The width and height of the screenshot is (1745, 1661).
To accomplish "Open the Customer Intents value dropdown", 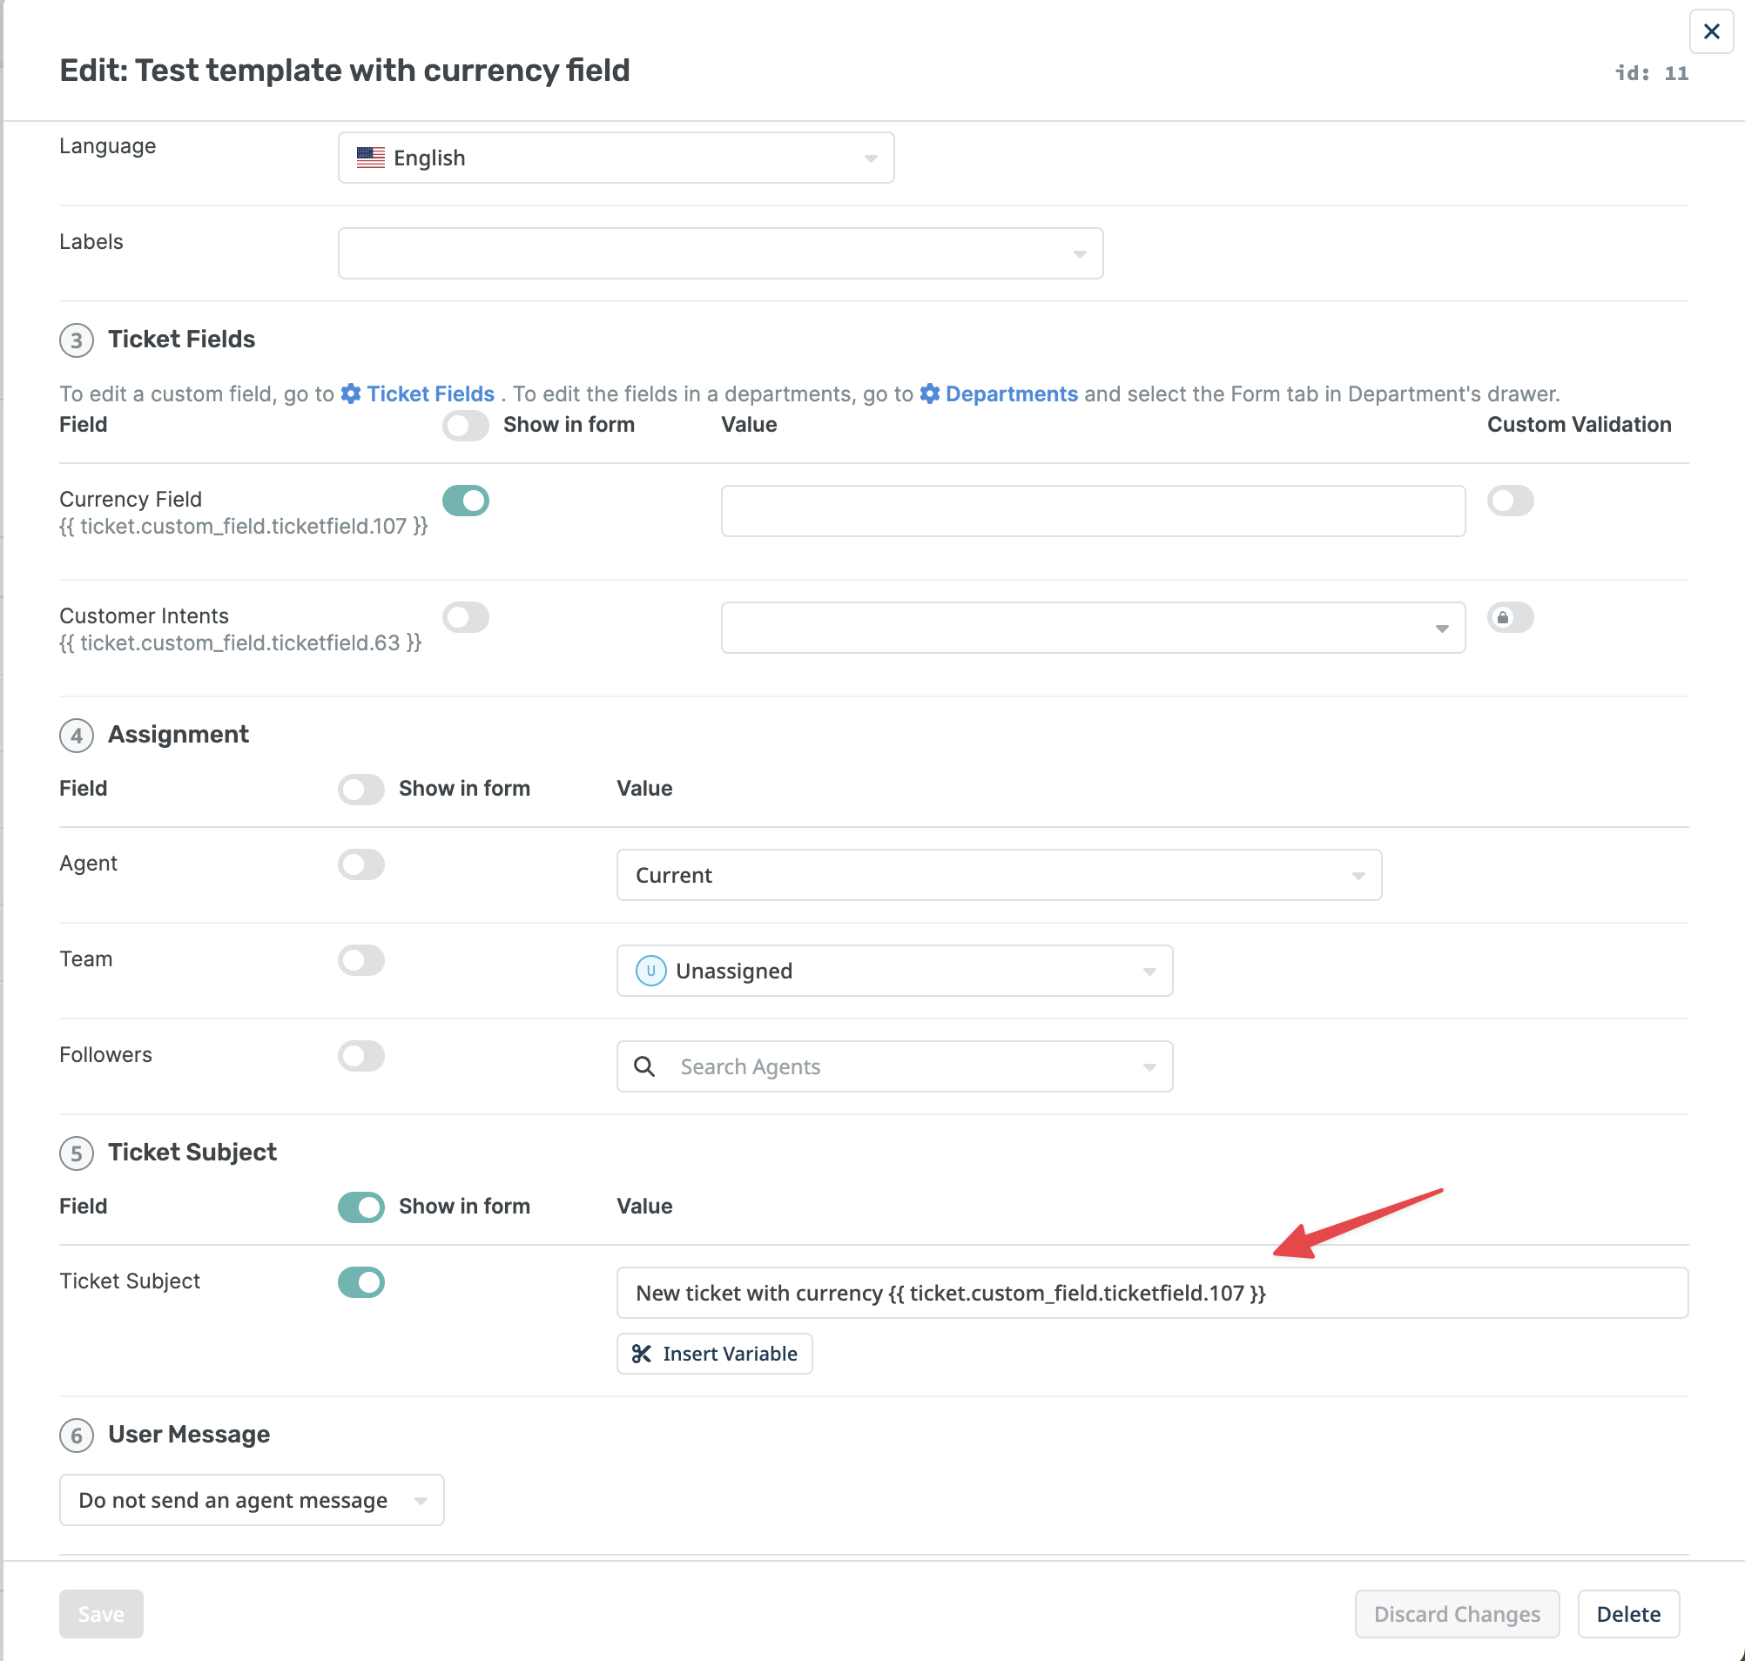I will click(1092, 628).
